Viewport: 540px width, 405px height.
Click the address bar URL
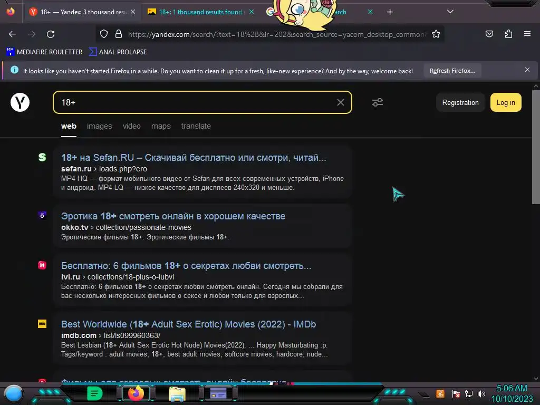coord(277,34)
